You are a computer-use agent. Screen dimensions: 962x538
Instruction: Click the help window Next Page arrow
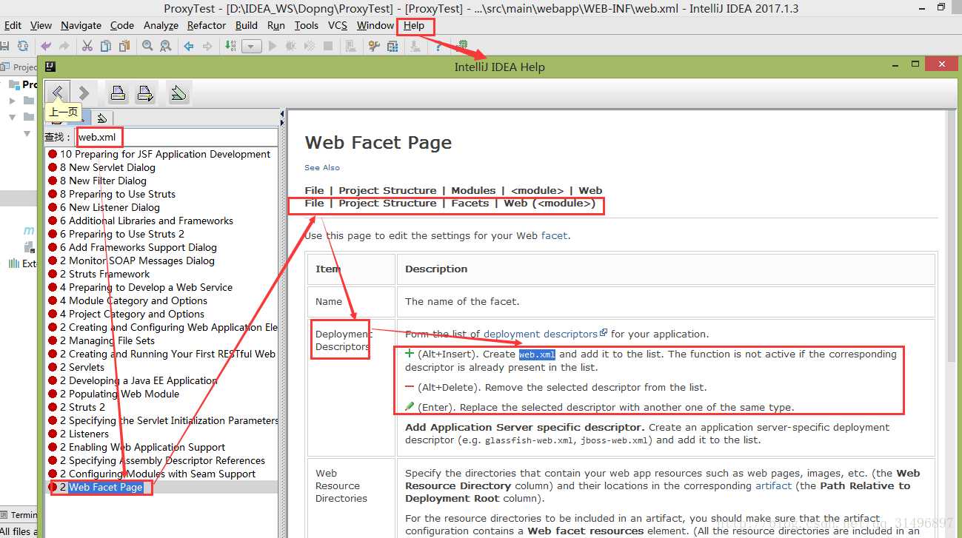[84, 93]
